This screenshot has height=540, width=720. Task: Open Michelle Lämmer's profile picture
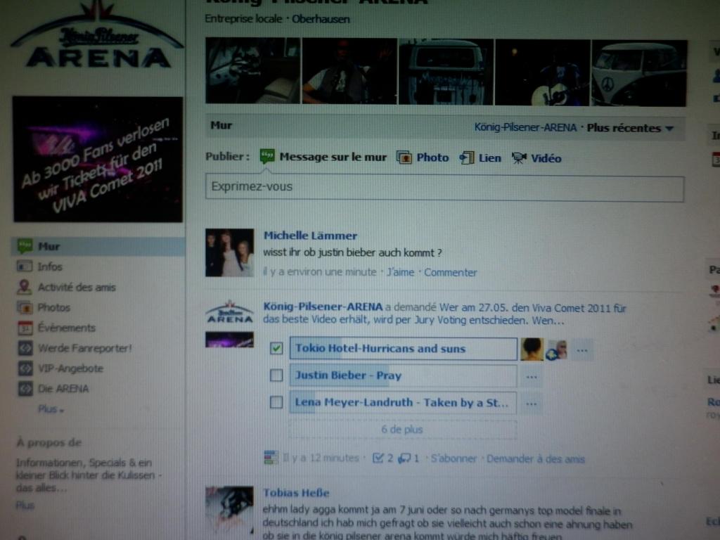click(x=230, y=252)
